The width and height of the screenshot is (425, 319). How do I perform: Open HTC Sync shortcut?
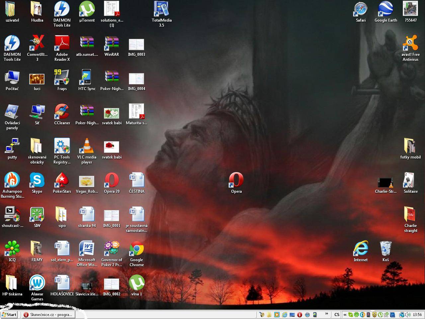[87, 80]
